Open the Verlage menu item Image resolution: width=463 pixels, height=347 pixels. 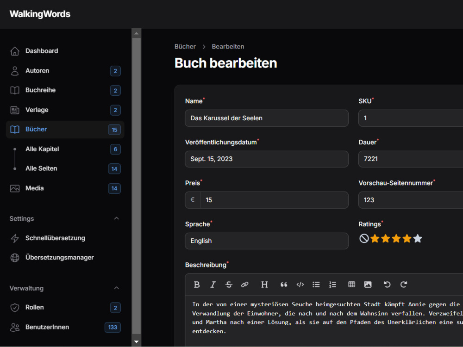click(65, 110)
